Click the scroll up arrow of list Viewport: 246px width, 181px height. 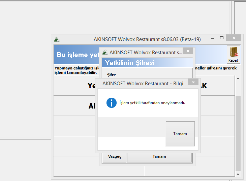[238, 79]
